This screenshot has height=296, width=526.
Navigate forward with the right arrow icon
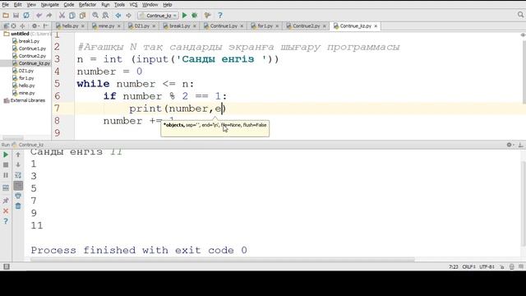pyautogui.click(x=128, y=16)
